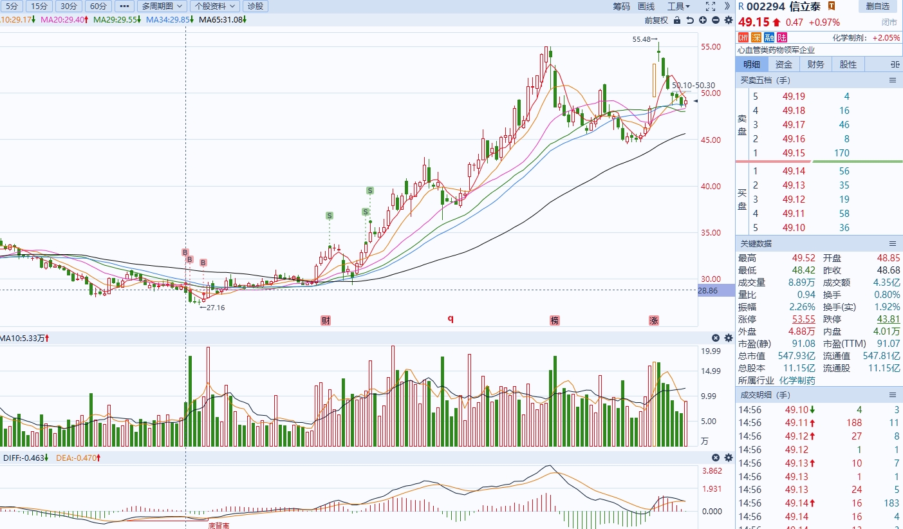Zoom in the K-line chart with the plus icon

click(x=703, y=20)
